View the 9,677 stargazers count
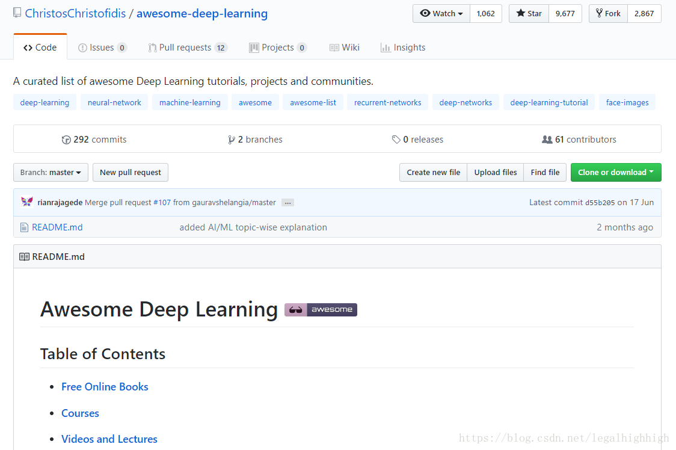The height and width of the screenshot is (450, 676). coord(565,13)
